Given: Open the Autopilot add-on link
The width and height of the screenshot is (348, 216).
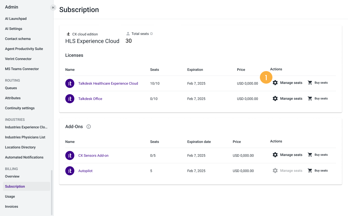Looking at the screenshot, I should click(85, 171).
